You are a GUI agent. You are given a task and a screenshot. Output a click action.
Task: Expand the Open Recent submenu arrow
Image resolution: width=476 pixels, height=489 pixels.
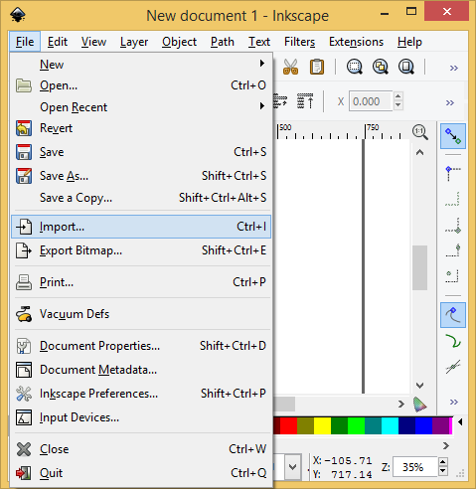[262, 106]
